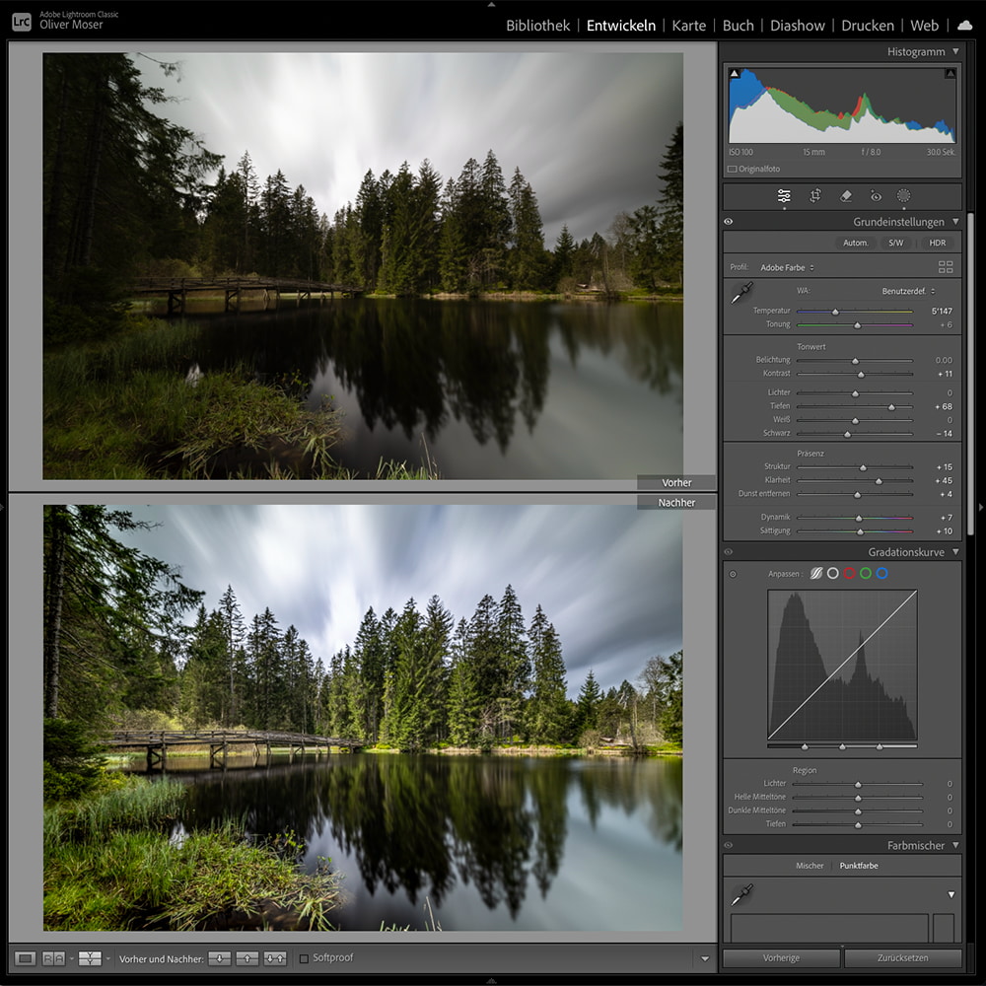Toggle shadow clipping indicator in histogram
This screenshot has height=986, width=986.
coord(734,74)
